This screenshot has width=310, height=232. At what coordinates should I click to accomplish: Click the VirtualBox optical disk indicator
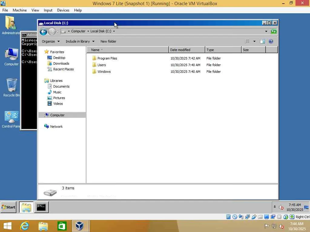coord(235,217)
